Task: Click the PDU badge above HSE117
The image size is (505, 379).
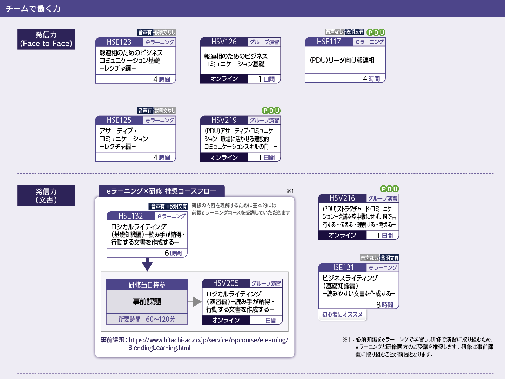Action: [x=376, y=33]
